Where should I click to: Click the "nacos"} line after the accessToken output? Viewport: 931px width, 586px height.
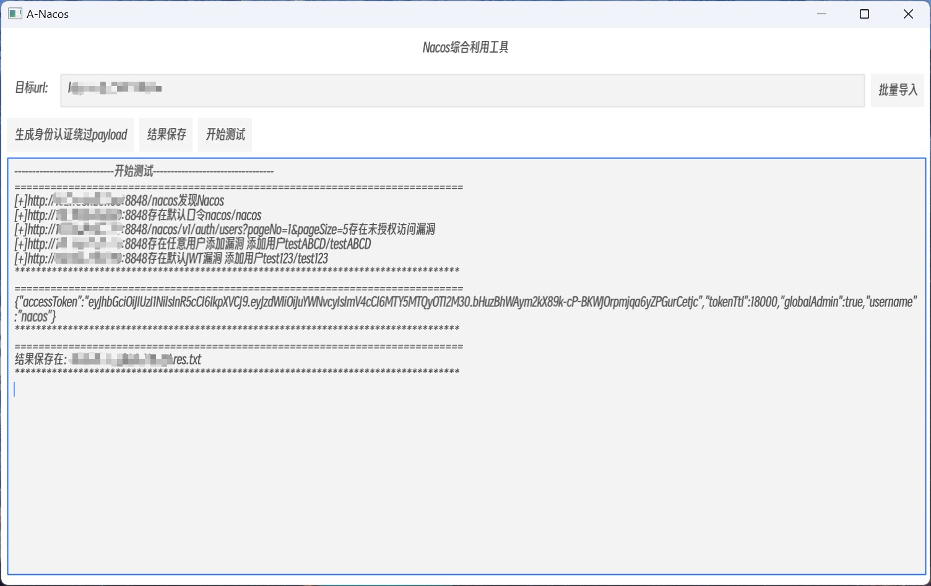[x=35, y=317]
